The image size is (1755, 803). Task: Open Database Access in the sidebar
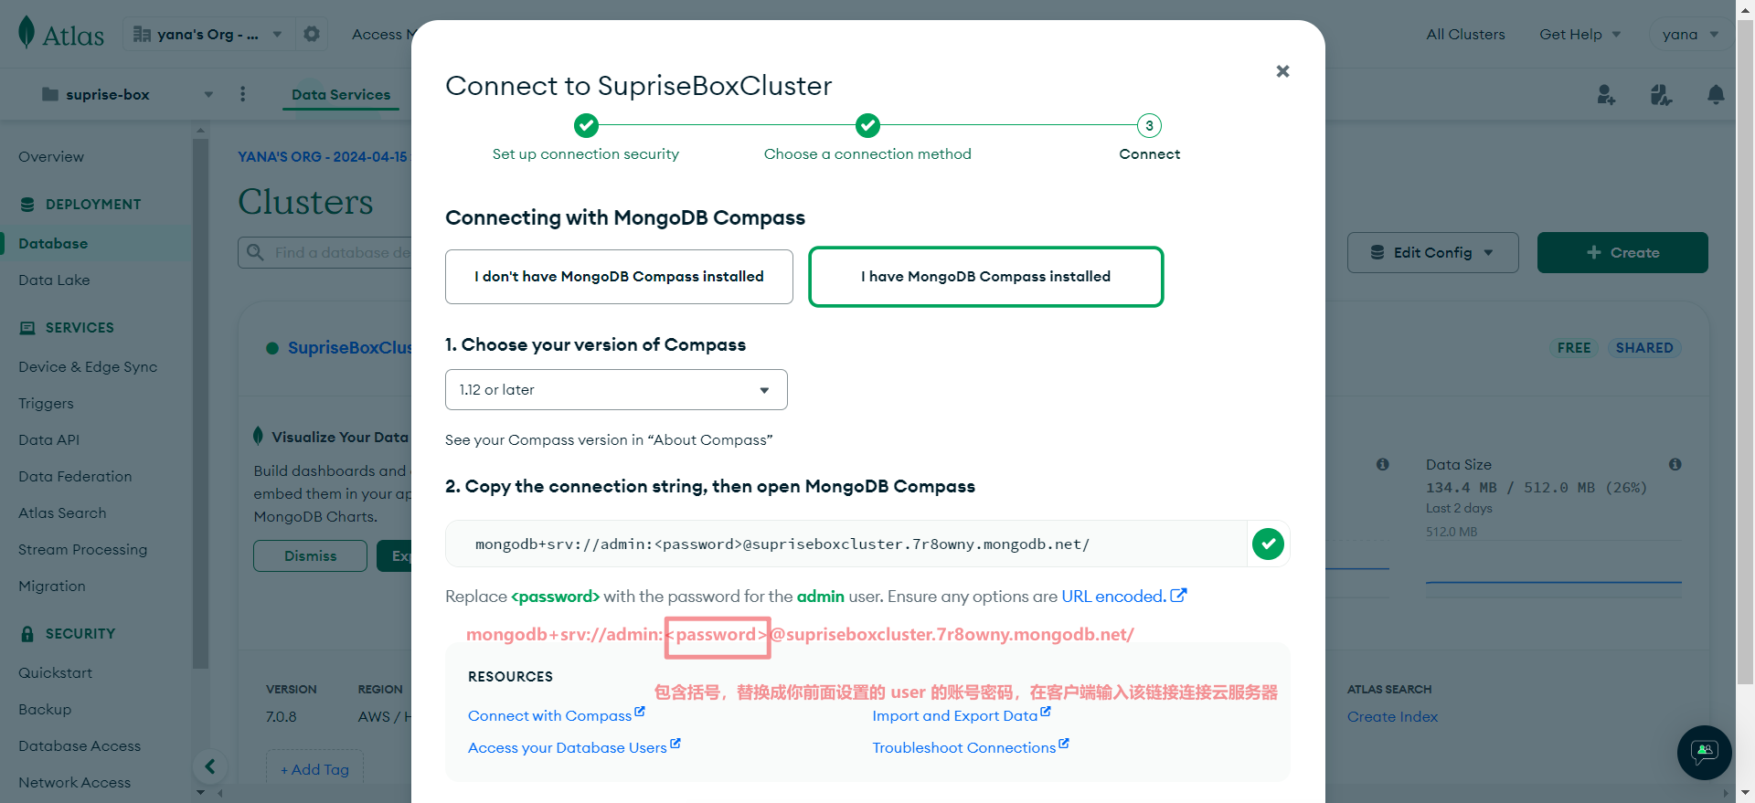80,745
